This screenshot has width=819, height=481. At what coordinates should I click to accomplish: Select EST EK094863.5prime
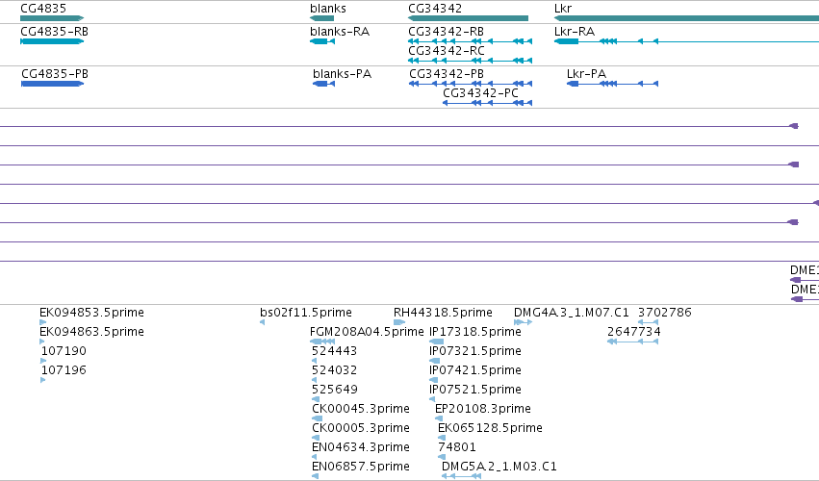pos(92,332)
